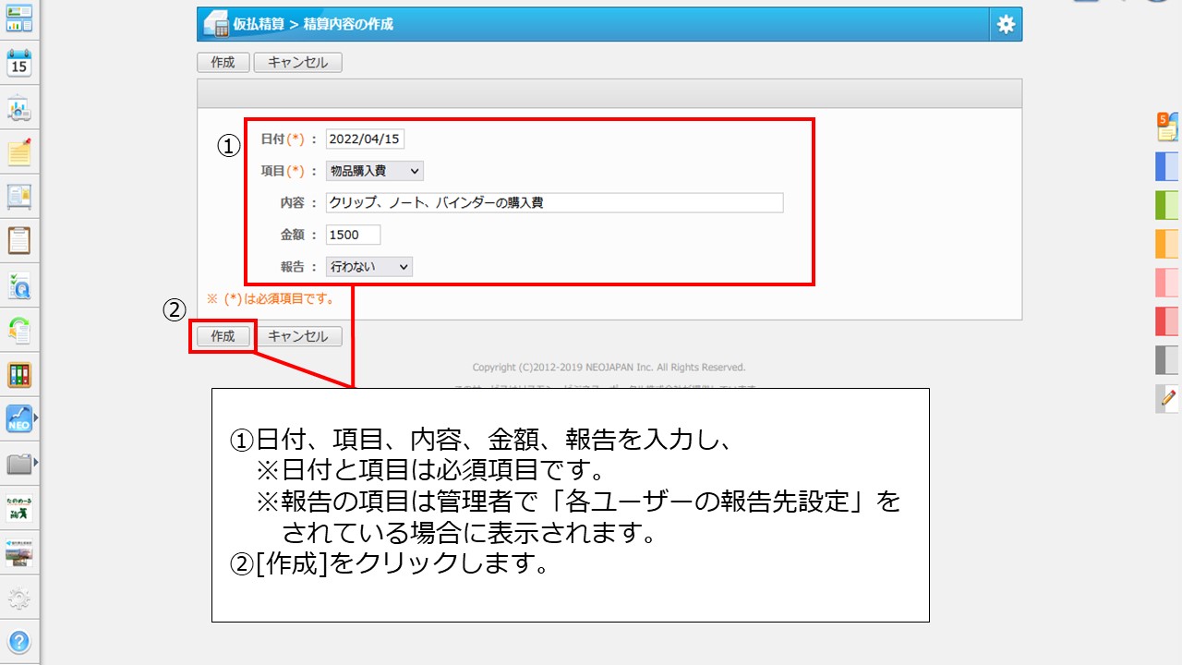The image size is (1182, 665).
Task: Click the 日付(*) field label
Action: (x=283, y=139)
